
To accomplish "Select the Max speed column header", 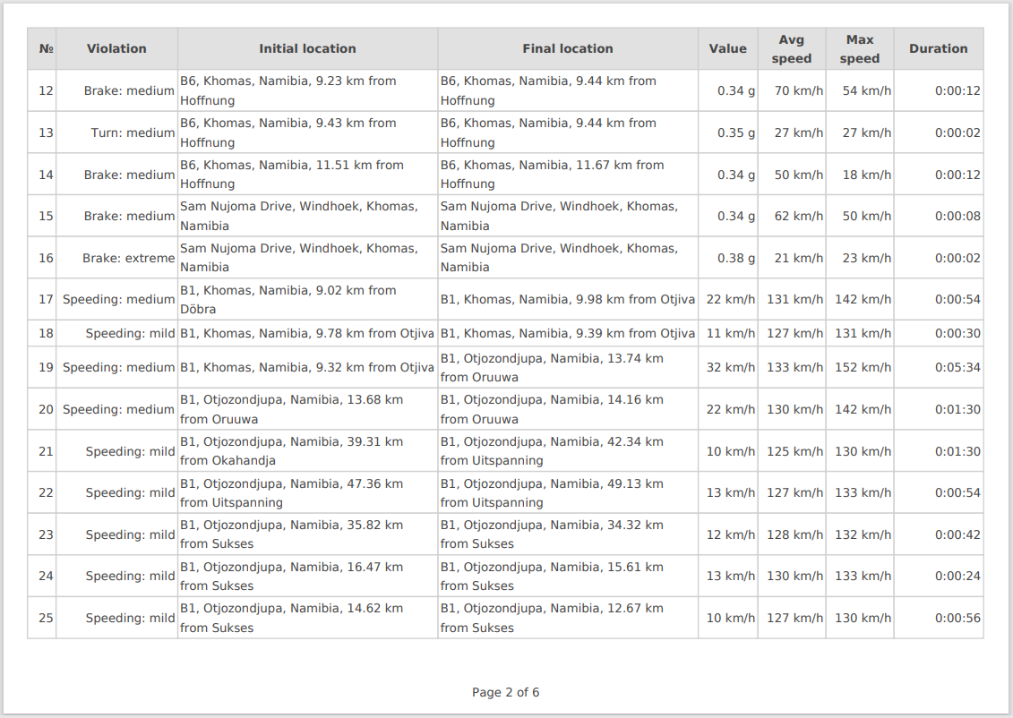I will 860,49.
